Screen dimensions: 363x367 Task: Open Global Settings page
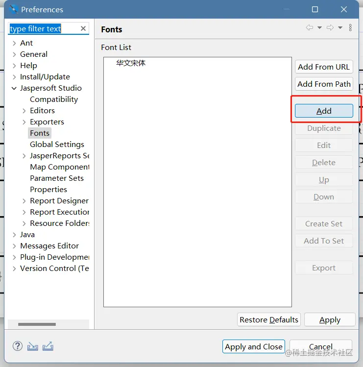[x=57, y=145]
